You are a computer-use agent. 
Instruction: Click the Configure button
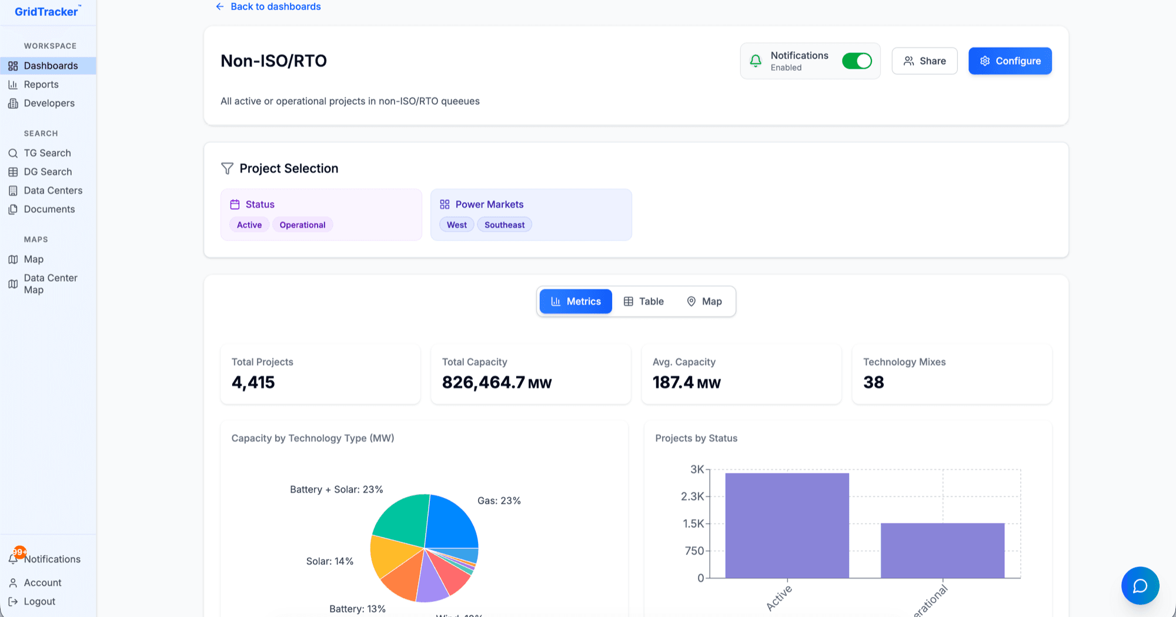pyautogui.click(x=1010, y=61)
